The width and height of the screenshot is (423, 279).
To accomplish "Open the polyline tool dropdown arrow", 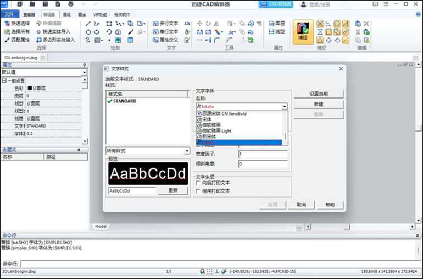I will 123,24.
